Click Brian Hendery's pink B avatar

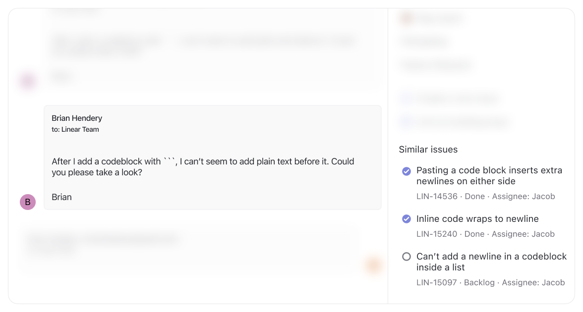pos(28,202)
